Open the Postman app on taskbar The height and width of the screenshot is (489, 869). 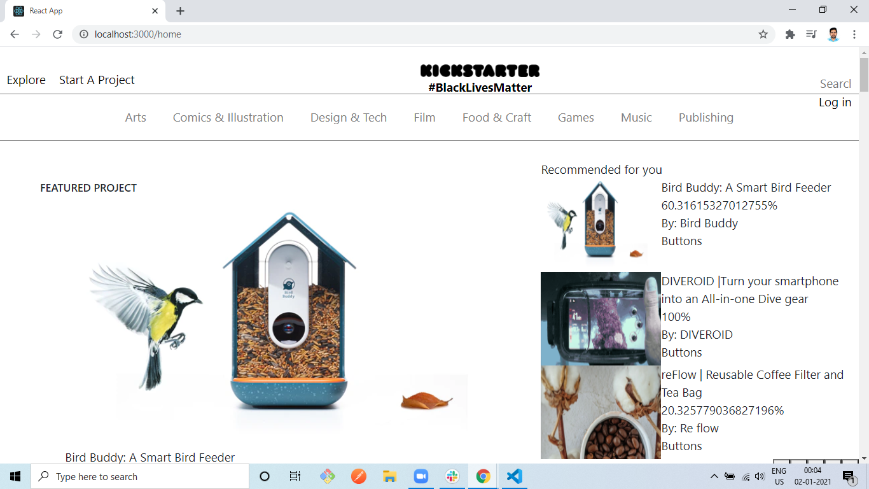(359, 476)
